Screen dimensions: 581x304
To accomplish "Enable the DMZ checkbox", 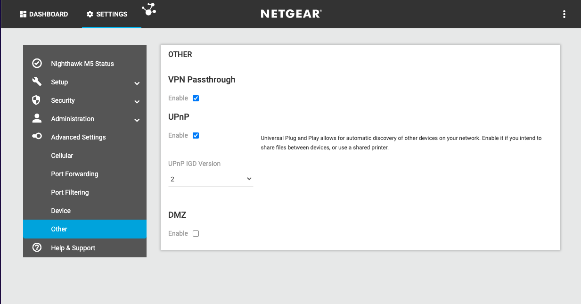I will point(196,233).
